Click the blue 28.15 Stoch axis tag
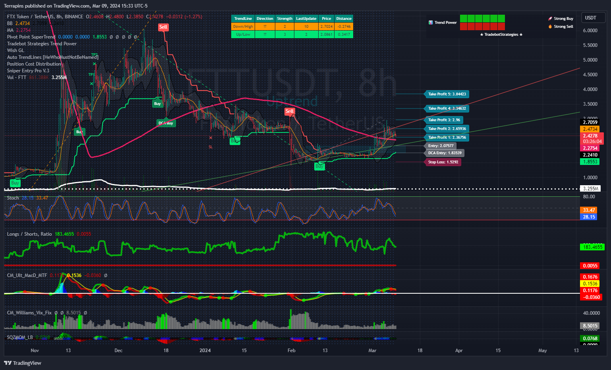The image size is (611, 370). coord(589,217)
